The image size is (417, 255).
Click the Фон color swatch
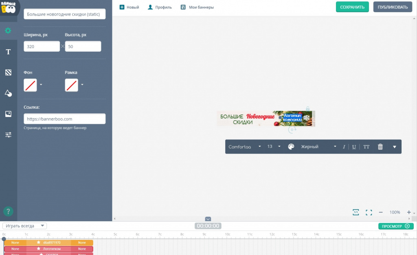[30, 85]
